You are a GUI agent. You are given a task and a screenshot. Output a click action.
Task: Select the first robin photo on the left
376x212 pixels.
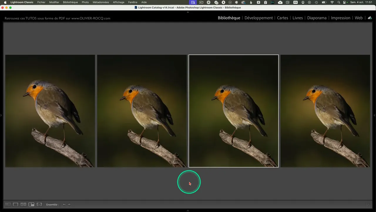pos(50,111)
